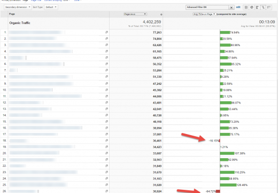This screenshot has width=278, height=193.
Task: Open row 5 page in new window
Action: coord(106,57)
